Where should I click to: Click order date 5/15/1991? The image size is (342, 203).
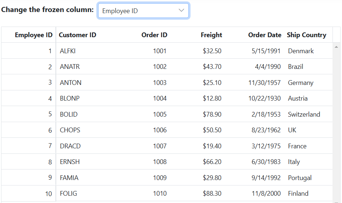click(x=266, y=51)
